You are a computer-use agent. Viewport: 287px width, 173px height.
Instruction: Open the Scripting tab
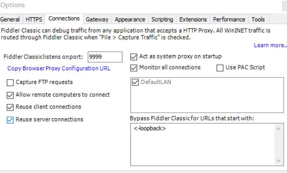point(162,19)
